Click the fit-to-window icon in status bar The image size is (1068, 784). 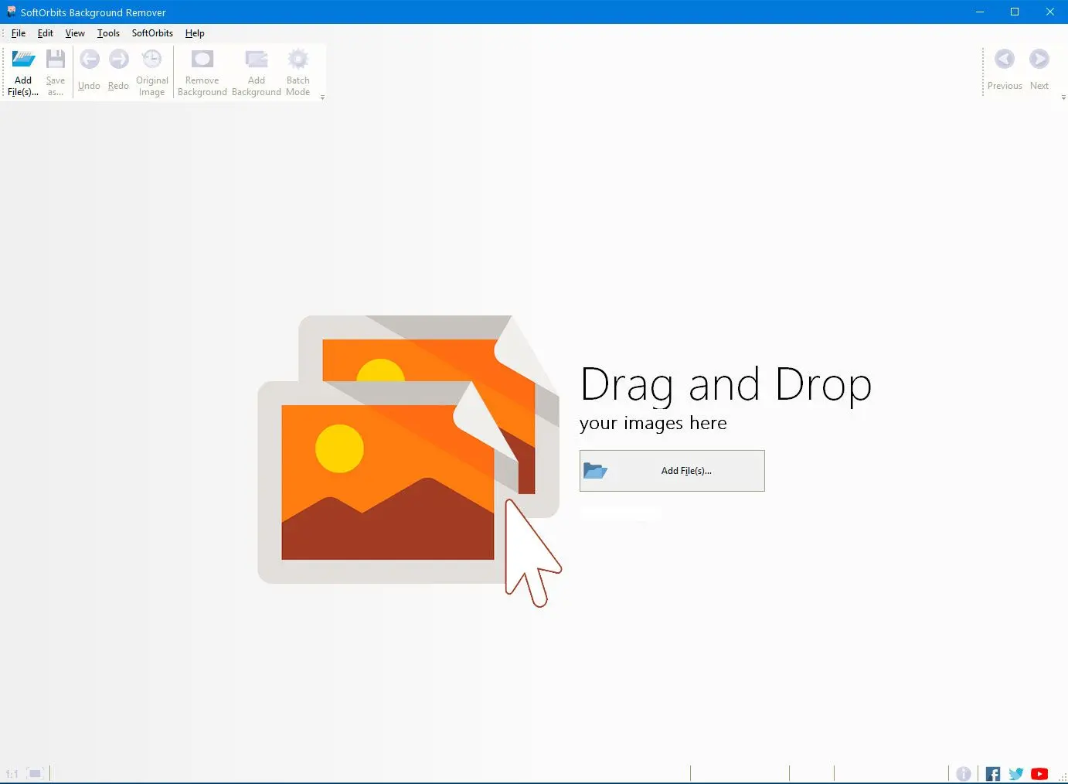[35, 773]
